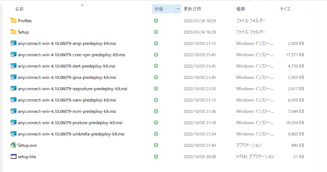
Task: Click sync status checkmark for amp-predeploy file
Action: (156, 43)
